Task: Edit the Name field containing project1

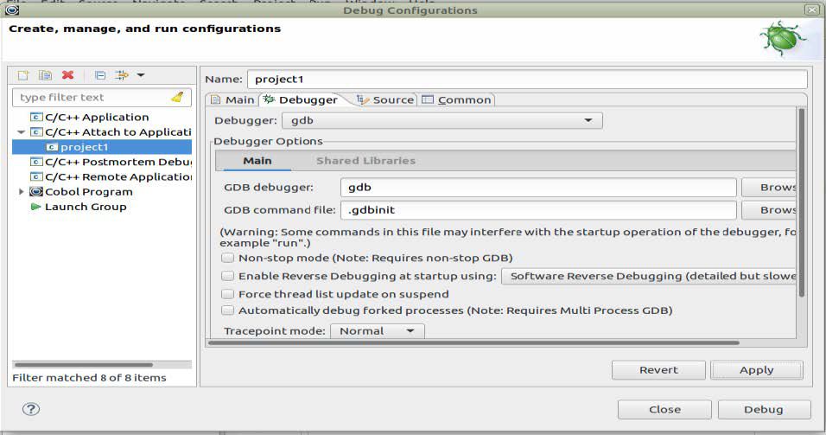Action: pos(527,79)
